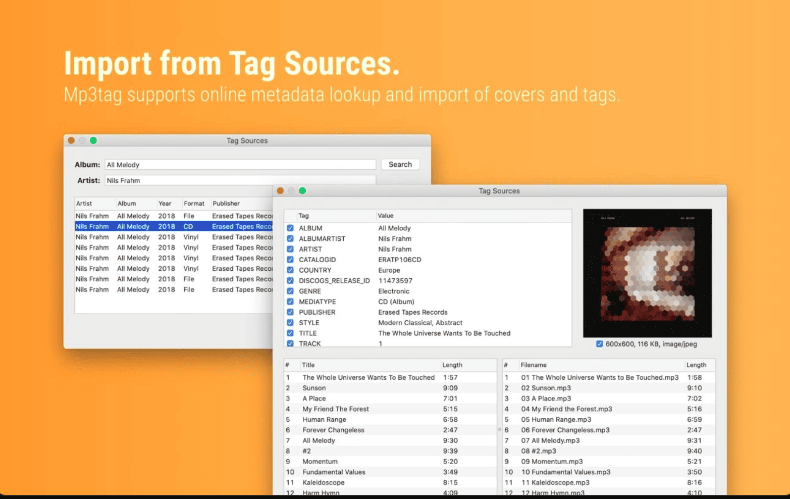Uncheck the MEDIATYPE tag checkbox
790x499 pixels.
(x=290, y=302)
